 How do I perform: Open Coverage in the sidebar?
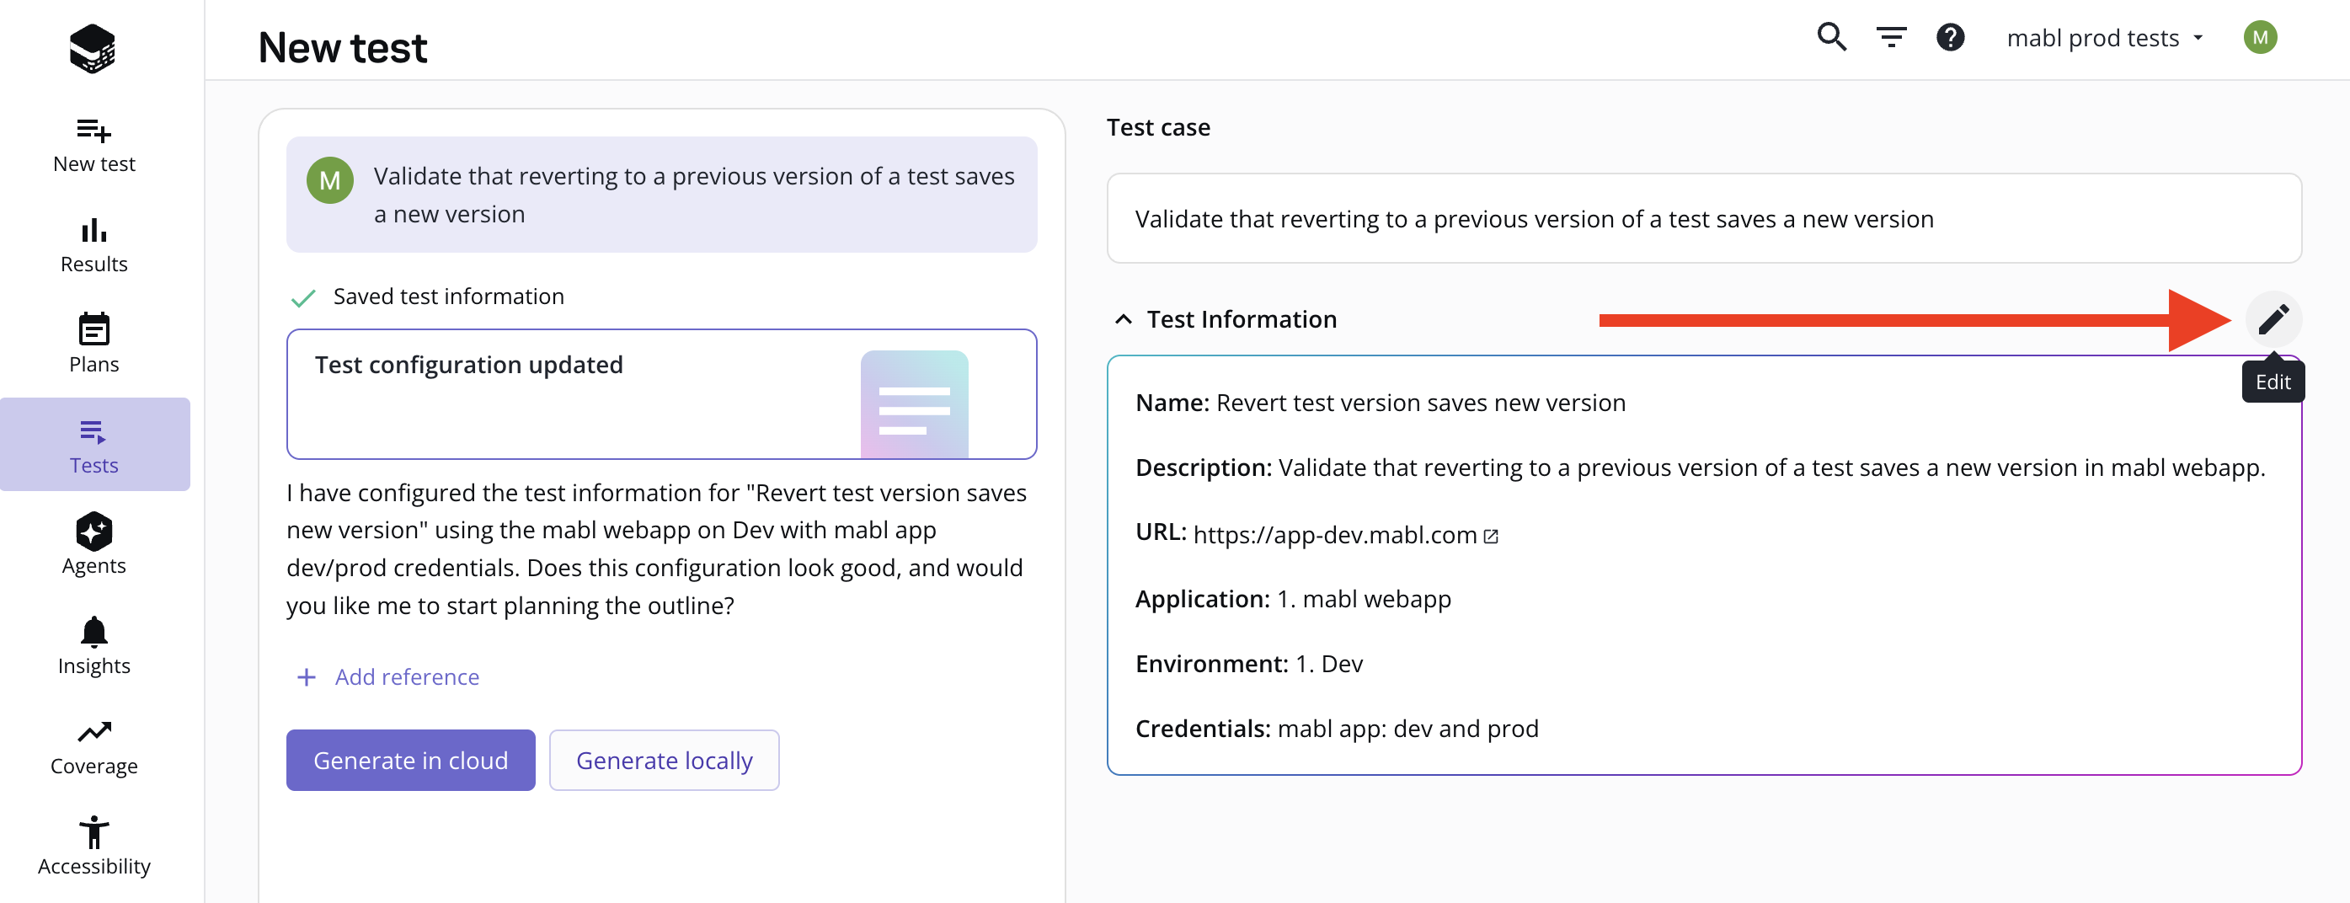click(94, 746)
